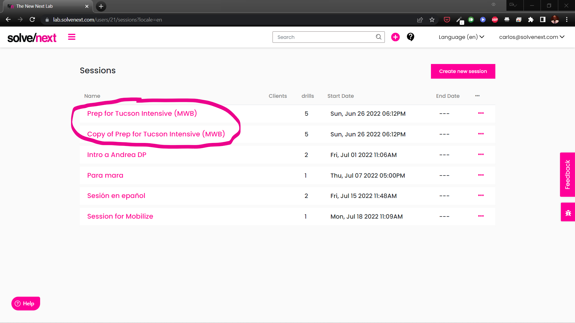
Task: Open the hamburger navigation menu
Action: point(72,37)
